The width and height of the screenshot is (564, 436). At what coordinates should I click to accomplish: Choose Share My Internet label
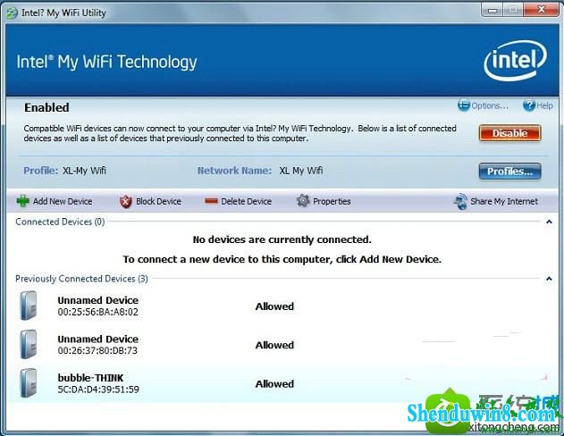504,201
